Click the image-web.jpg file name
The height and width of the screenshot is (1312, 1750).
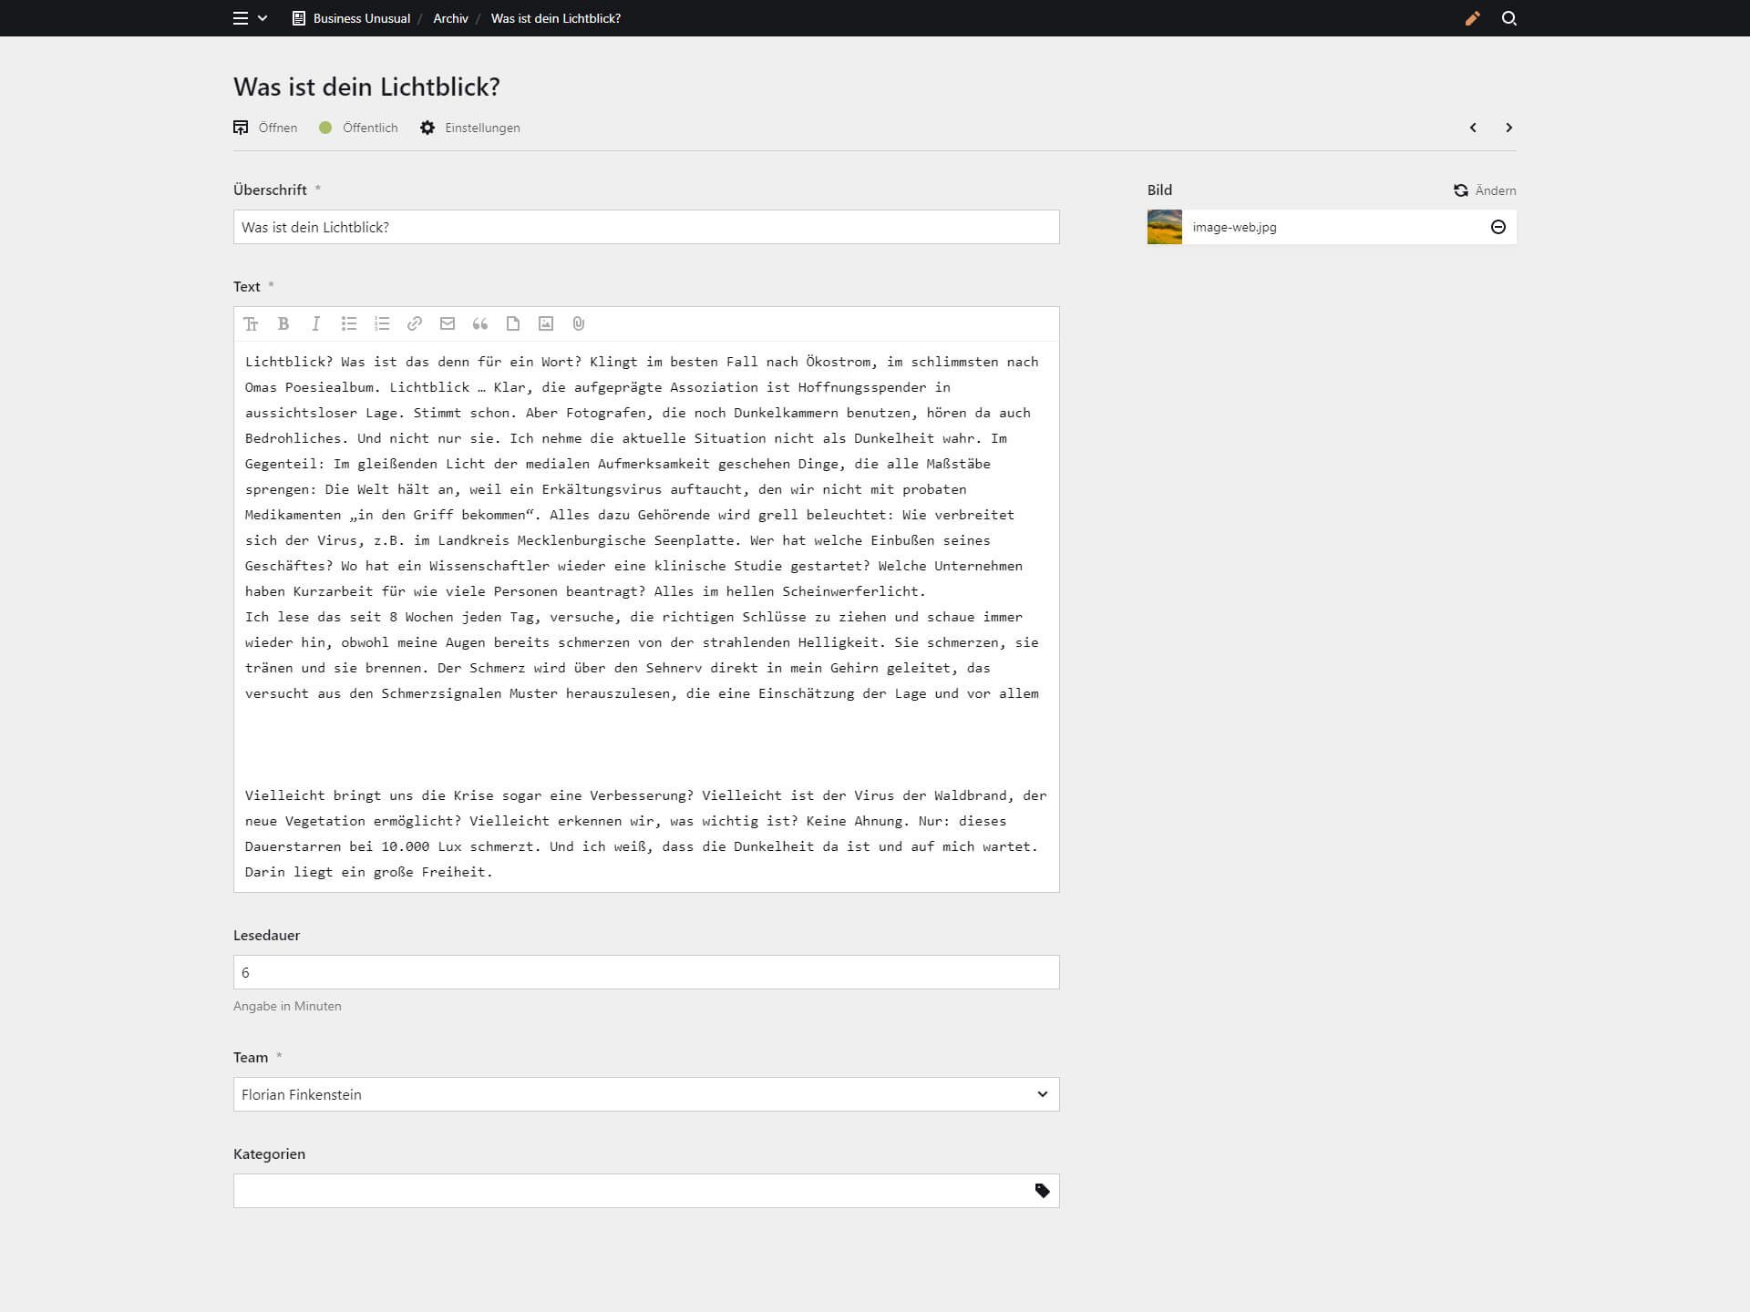coord(1234,227)
